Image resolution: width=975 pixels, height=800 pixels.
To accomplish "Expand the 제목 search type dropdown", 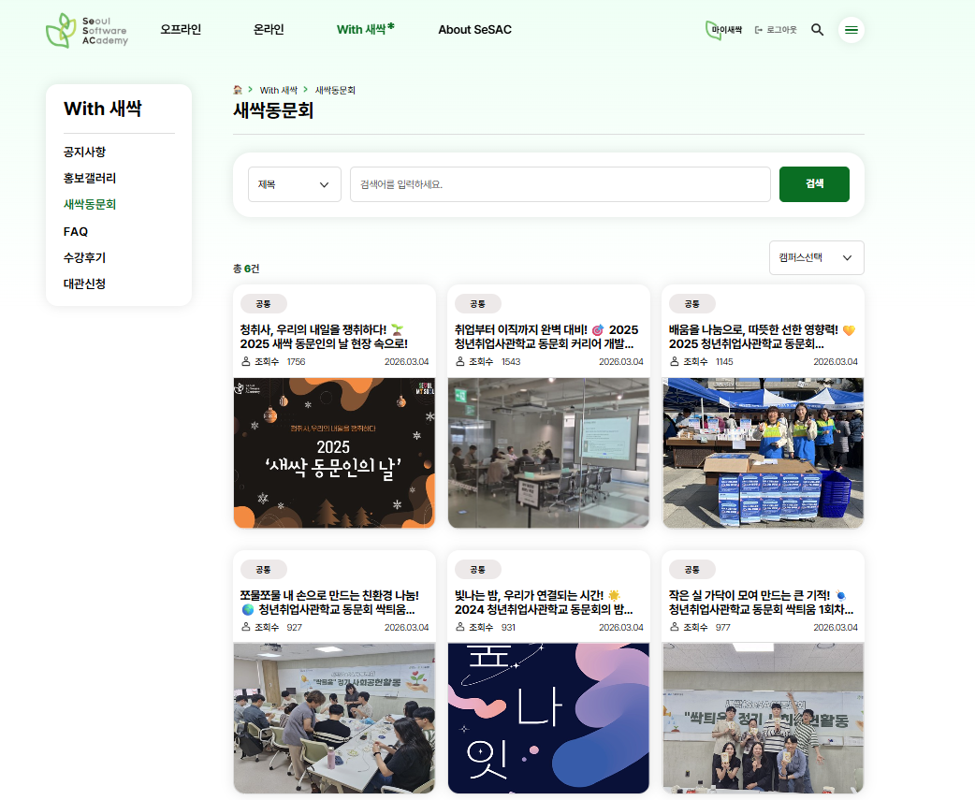I will [x=294, y=184].
